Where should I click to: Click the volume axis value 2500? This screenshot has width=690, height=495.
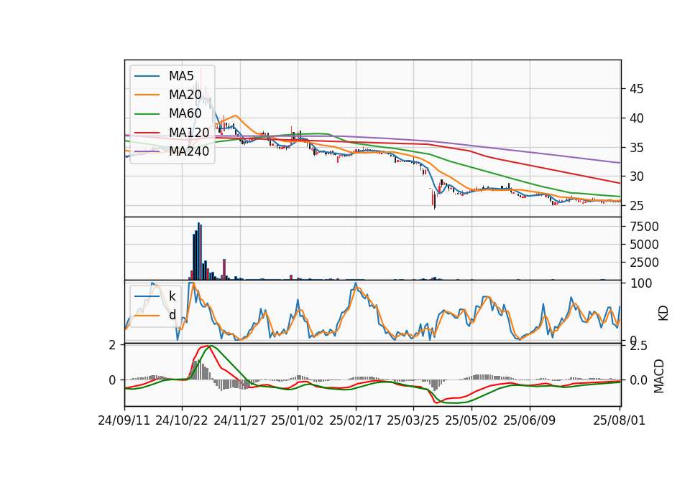point(644,263)
